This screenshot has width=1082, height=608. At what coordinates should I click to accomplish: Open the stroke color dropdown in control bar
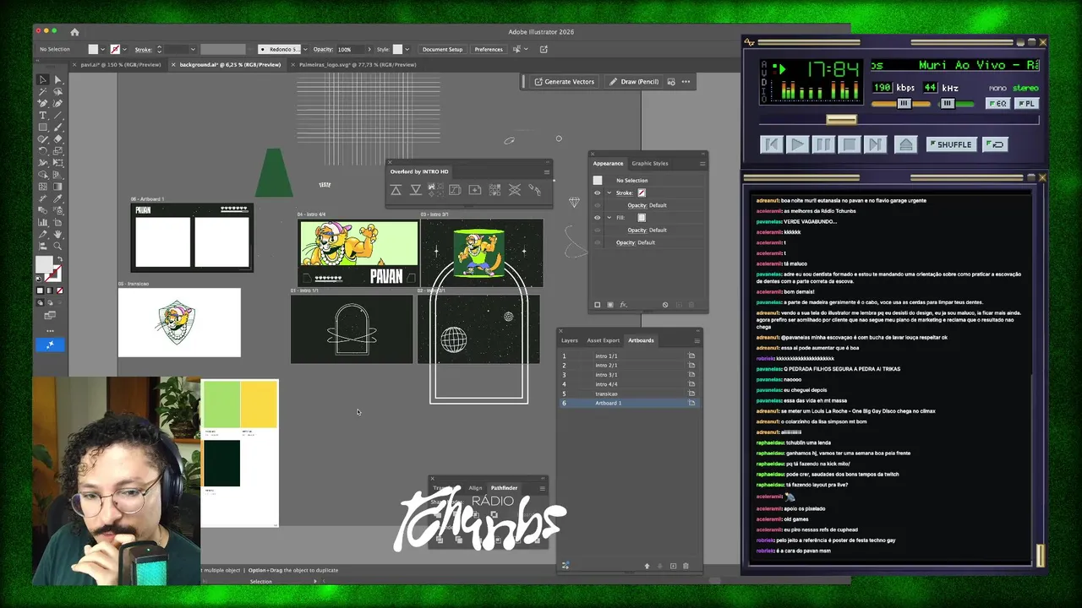coord(124,49)
